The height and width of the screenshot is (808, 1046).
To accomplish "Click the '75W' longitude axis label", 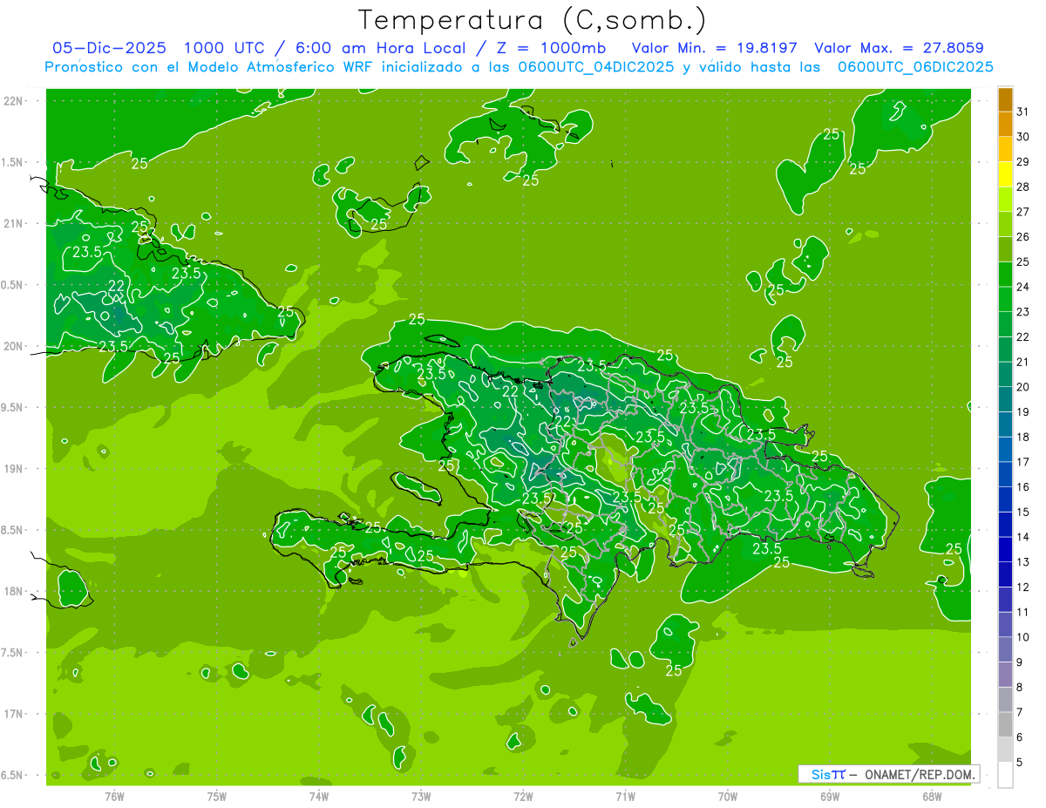I will click(x=217, y=797).
